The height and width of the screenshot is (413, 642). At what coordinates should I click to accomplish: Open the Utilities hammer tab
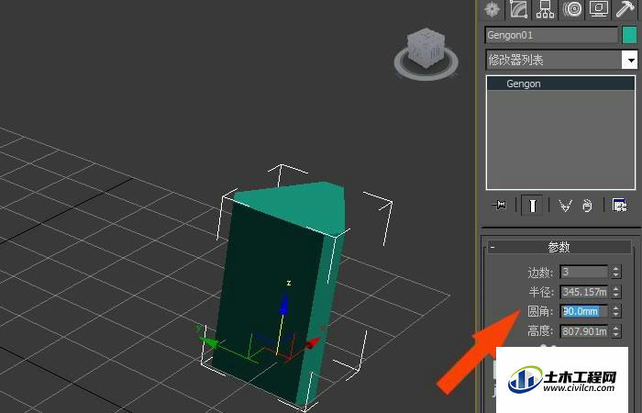pos(625,9)
